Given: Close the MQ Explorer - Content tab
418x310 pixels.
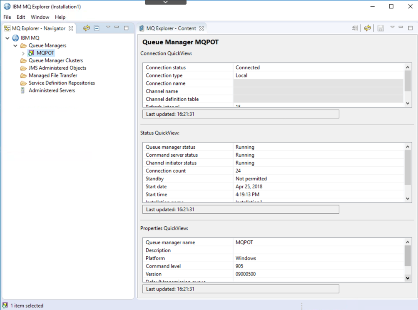Looking at the screenshot, I should tap(202, 28).
